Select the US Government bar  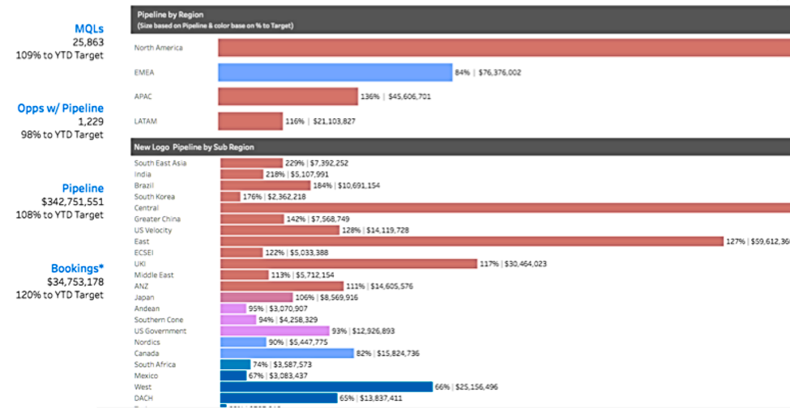275,330
